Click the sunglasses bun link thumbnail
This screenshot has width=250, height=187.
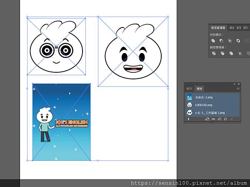point(190,113)
